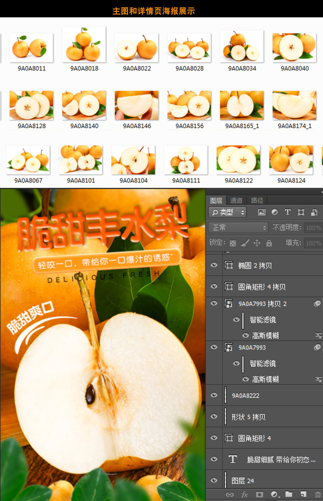Filter layers by pixel layer icon

tap(262, 212)
